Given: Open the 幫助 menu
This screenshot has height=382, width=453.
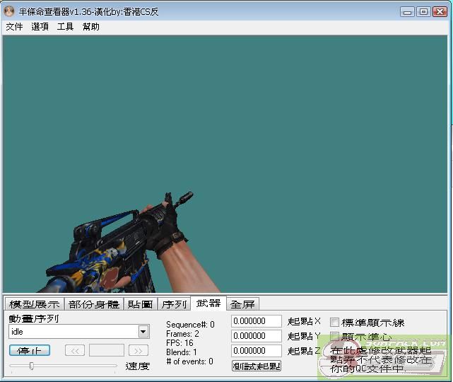Looking at the screenshot, I should [91, 27].
